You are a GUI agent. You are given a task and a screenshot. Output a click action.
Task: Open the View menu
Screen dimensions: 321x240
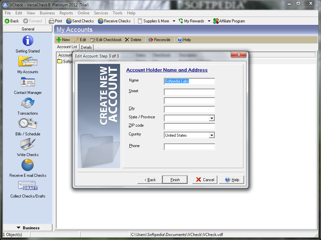tap(31, 13)
